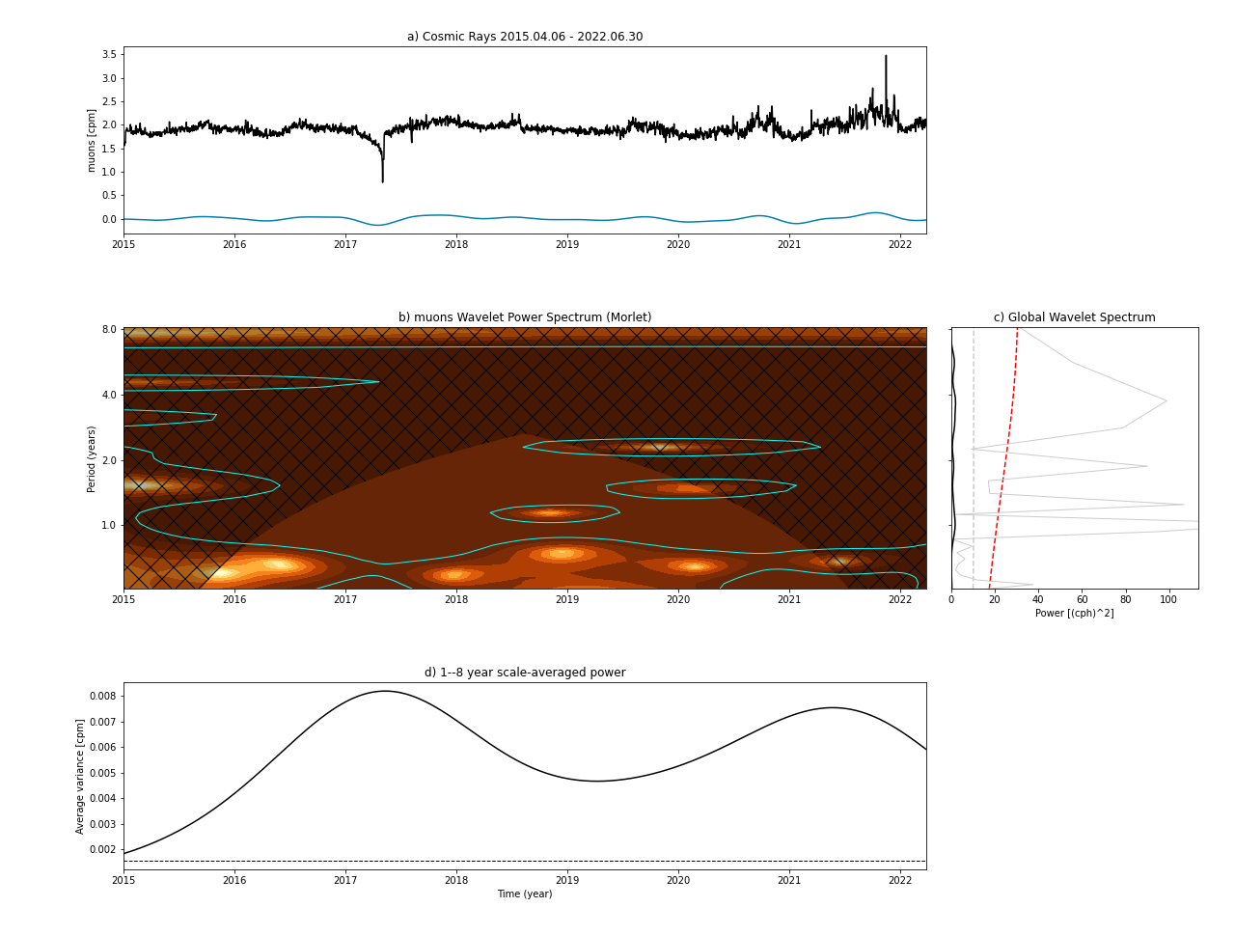Screen dimensions: 1235x935
Task: Click the "0.005" tick on scale-averaged power plot
Action: (103, 774)
